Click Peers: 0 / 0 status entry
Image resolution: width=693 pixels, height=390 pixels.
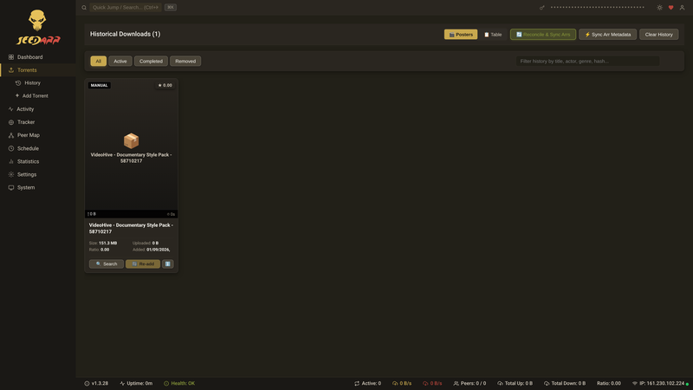pyautogui.click(x=470, y=383)
